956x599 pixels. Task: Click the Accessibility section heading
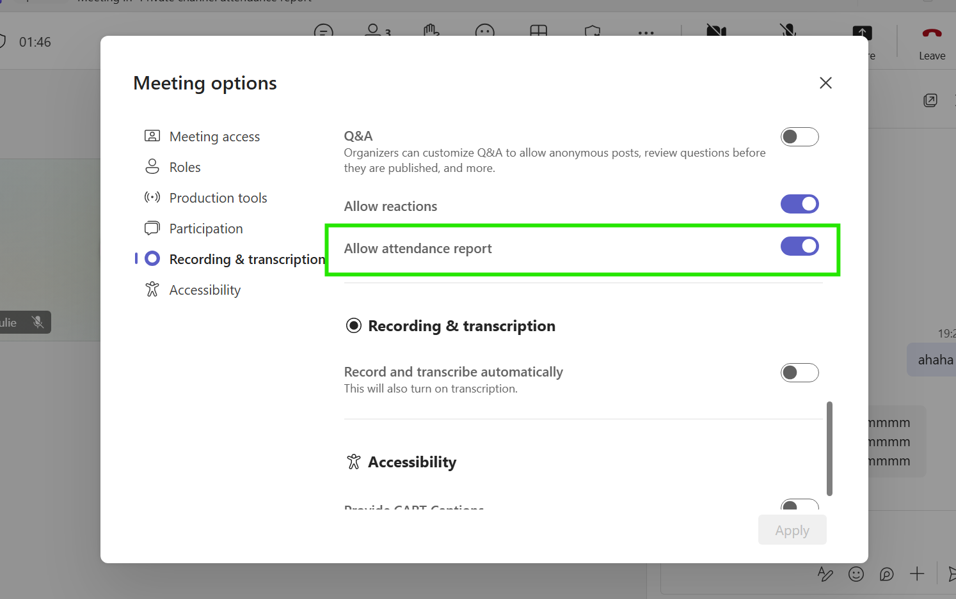412,462
